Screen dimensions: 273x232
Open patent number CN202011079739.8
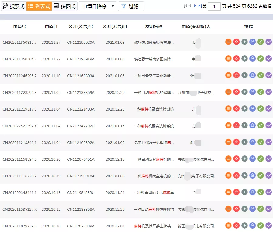pos(20,226)
